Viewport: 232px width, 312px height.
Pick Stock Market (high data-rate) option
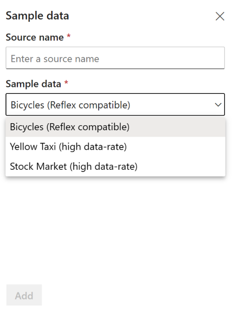[115, 167]
